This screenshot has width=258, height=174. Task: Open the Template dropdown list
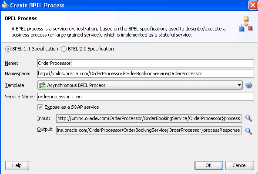click(x=140, y=85)
